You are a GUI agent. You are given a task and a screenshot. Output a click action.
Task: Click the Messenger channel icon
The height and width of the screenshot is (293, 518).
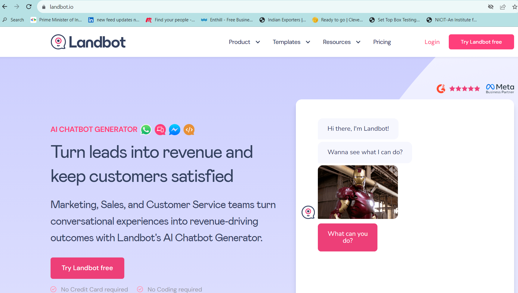click(175, 130)
